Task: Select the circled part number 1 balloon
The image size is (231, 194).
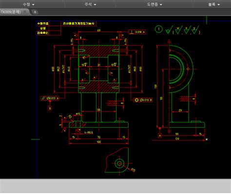Action: click(159, 29)
